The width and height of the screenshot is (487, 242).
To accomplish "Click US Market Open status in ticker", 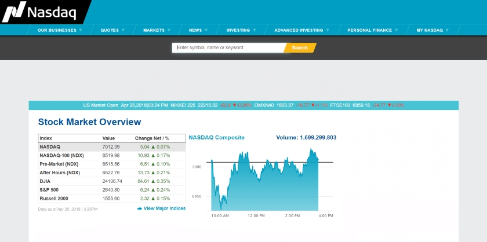I will click(101, 105).
